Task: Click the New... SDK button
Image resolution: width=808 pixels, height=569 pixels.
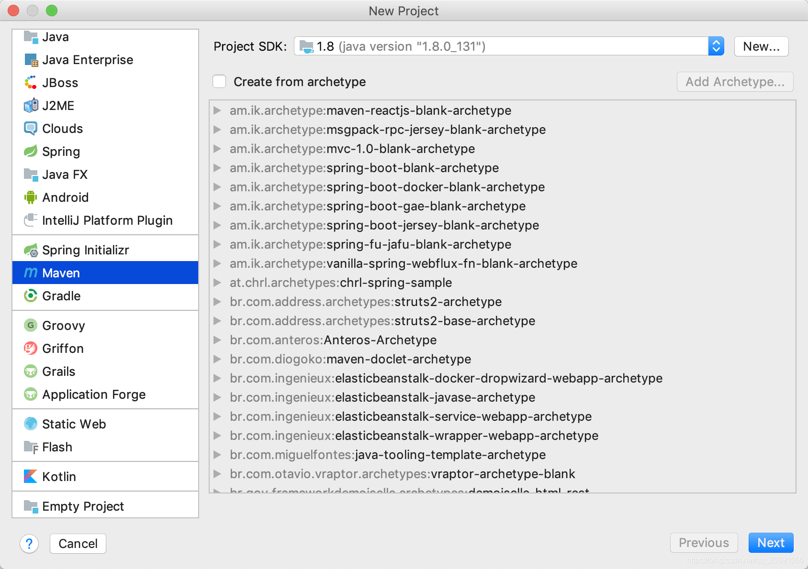Action: 761,46
